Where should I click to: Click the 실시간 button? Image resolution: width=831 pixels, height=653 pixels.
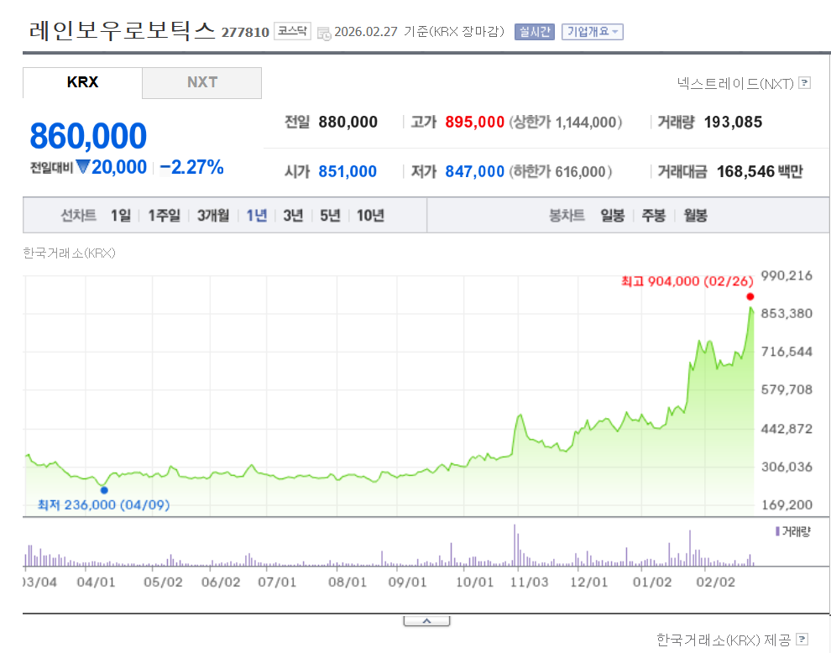pos(534,30)
